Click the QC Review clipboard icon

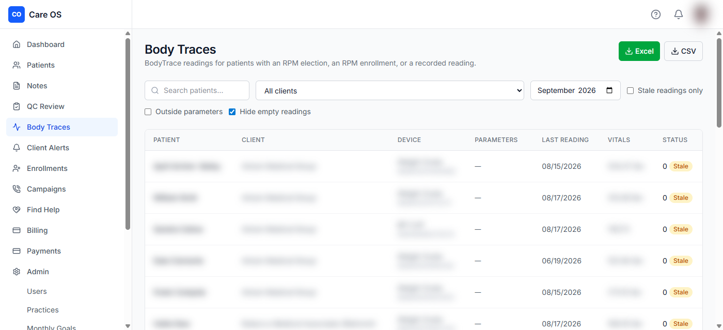pyautogui.click(x=17, y=106)
